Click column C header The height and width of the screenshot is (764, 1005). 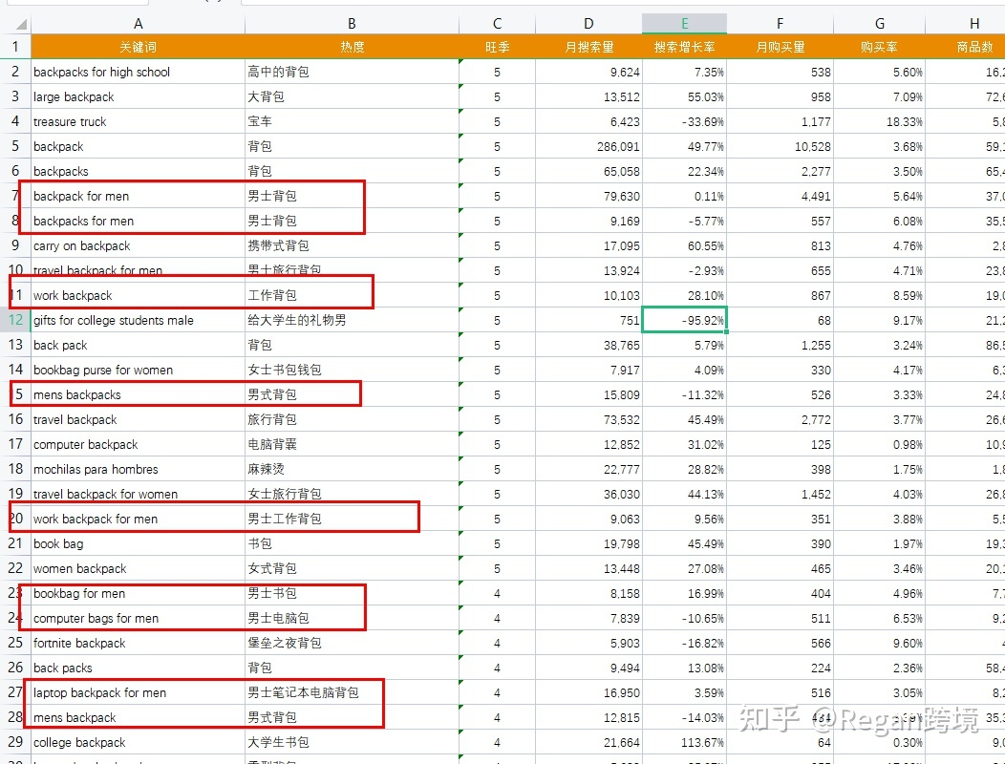click(x=497, y=24)
